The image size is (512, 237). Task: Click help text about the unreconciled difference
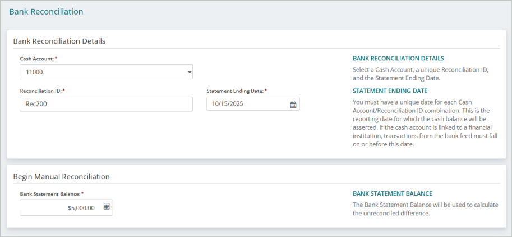pyautogui.click(x=425, y=209)
